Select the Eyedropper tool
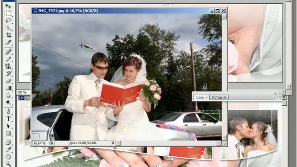Screen dimensions: 297x167 click(8, 149)
